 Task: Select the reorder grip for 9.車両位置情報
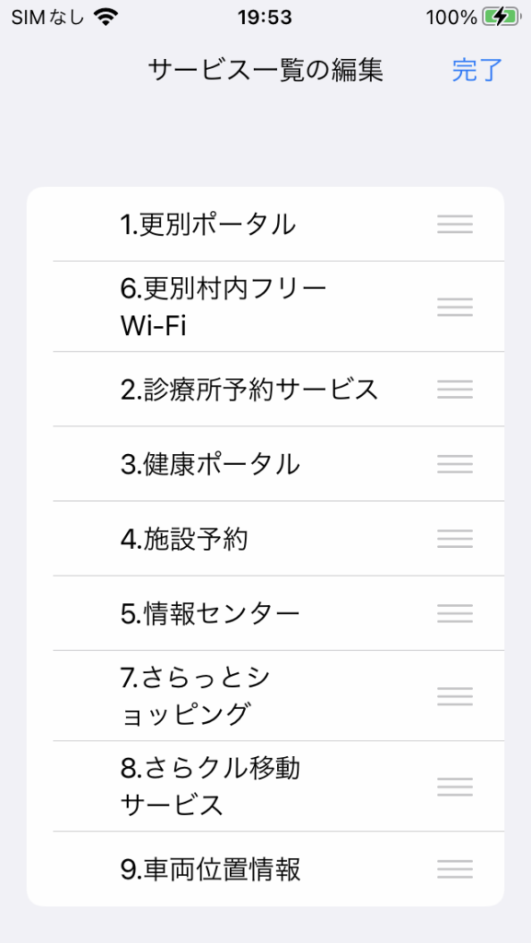[x=455, y=869]
